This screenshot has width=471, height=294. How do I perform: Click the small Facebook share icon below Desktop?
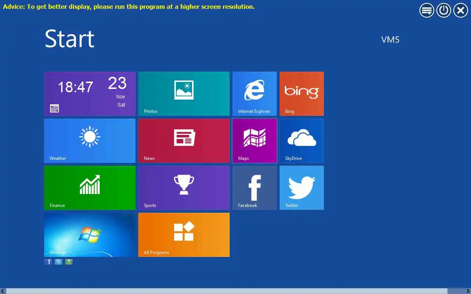[x=48, y=262]
